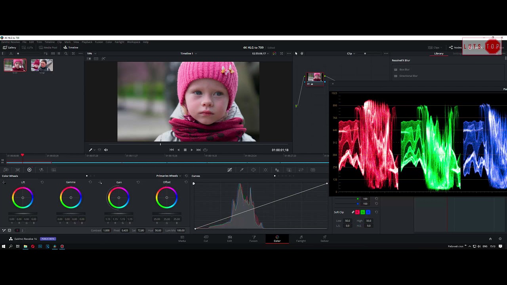Reset the Offset color wheel
Image resolution: width=507 pixels, height=285 pixels.
[x=186, y=182]
